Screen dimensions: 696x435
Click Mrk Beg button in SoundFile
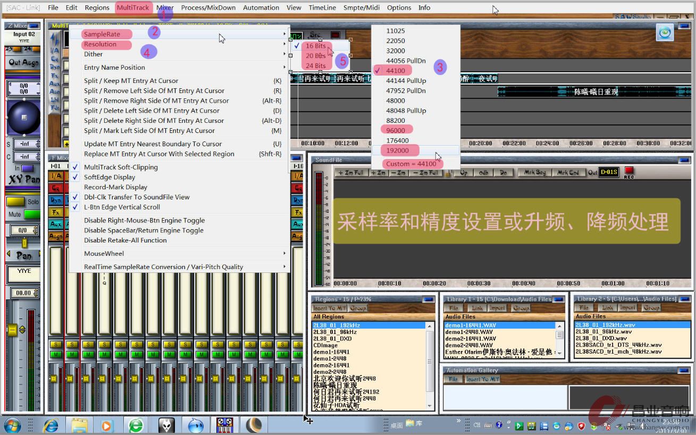(534, 173)
